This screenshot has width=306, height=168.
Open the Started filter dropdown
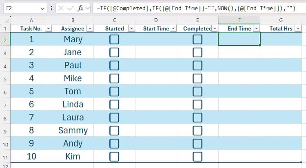pyautogui.click(x=131, y=28)
